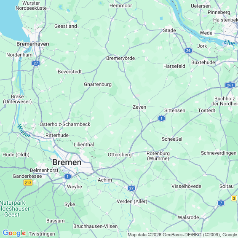Click the Map data copyright notice
This screenshot has height=238, width=238.
pos(182,235)
